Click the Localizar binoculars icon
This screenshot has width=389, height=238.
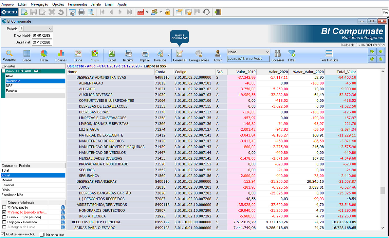(x=277, y=53)
